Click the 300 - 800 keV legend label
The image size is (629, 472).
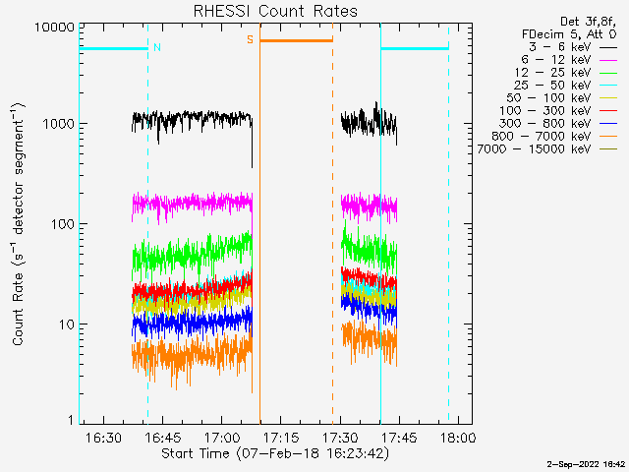pyautogui.click(x=545, y=124)
